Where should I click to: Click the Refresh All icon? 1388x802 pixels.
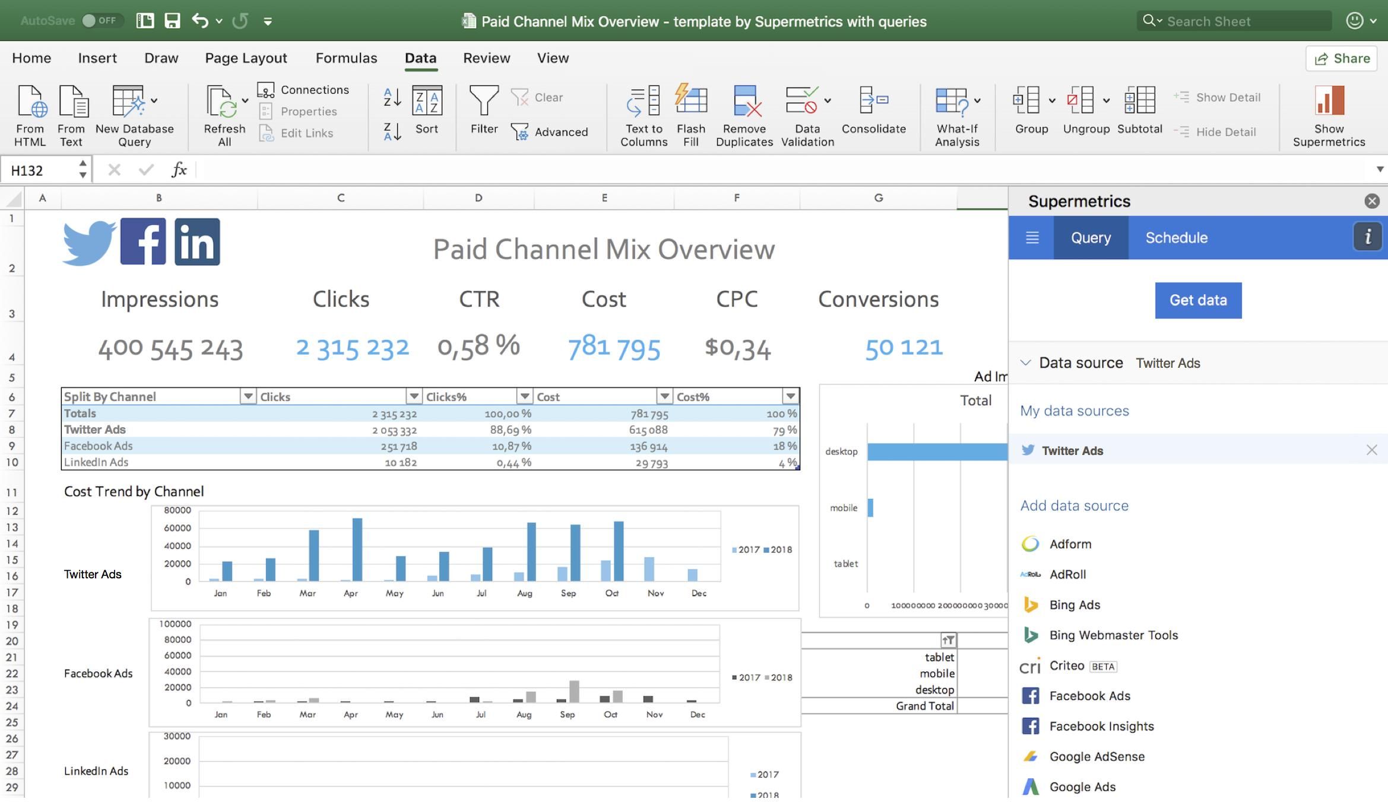(x=222, y=102)
